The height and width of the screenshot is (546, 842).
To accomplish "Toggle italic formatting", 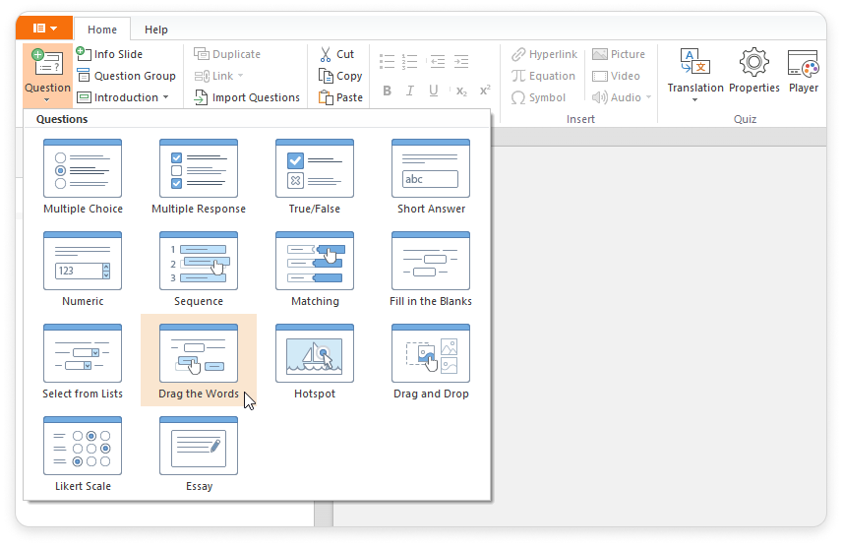I will 410,91.
